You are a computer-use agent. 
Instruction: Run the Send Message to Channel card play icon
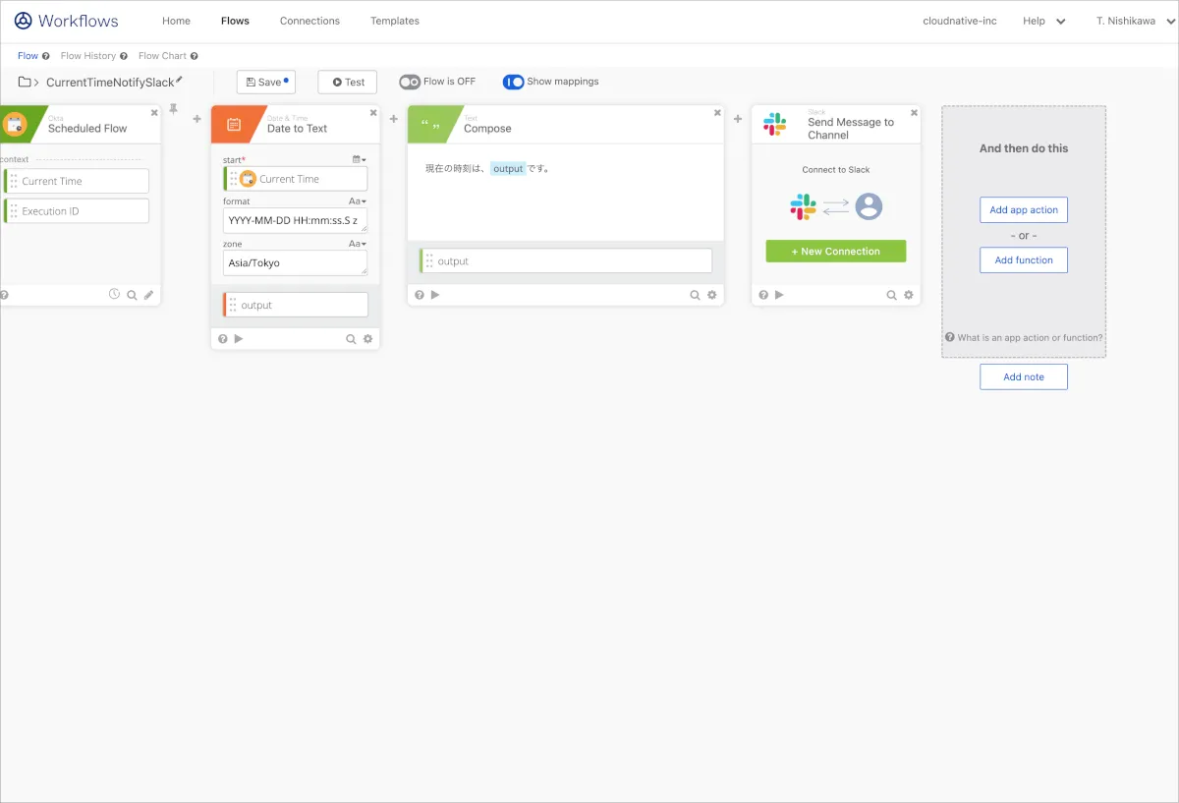[x=779, y=295]
